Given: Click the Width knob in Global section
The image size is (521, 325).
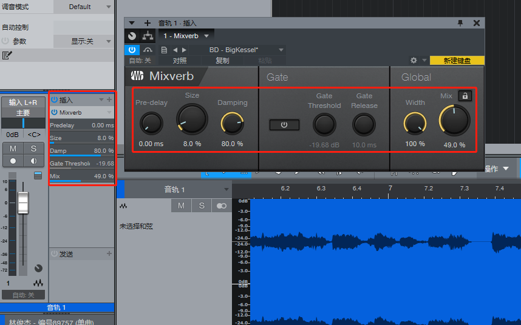Looking at the screenshot, I should coord(415,123).
